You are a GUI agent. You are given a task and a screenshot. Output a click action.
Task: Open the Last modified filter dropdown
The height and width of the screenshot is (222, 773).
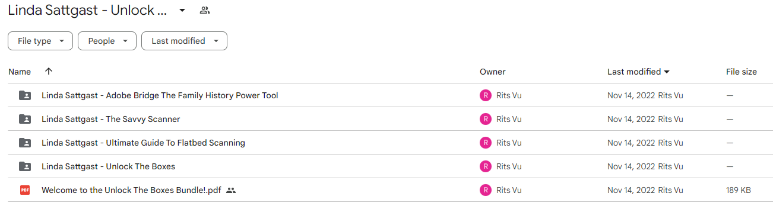[x=184, y=41]
